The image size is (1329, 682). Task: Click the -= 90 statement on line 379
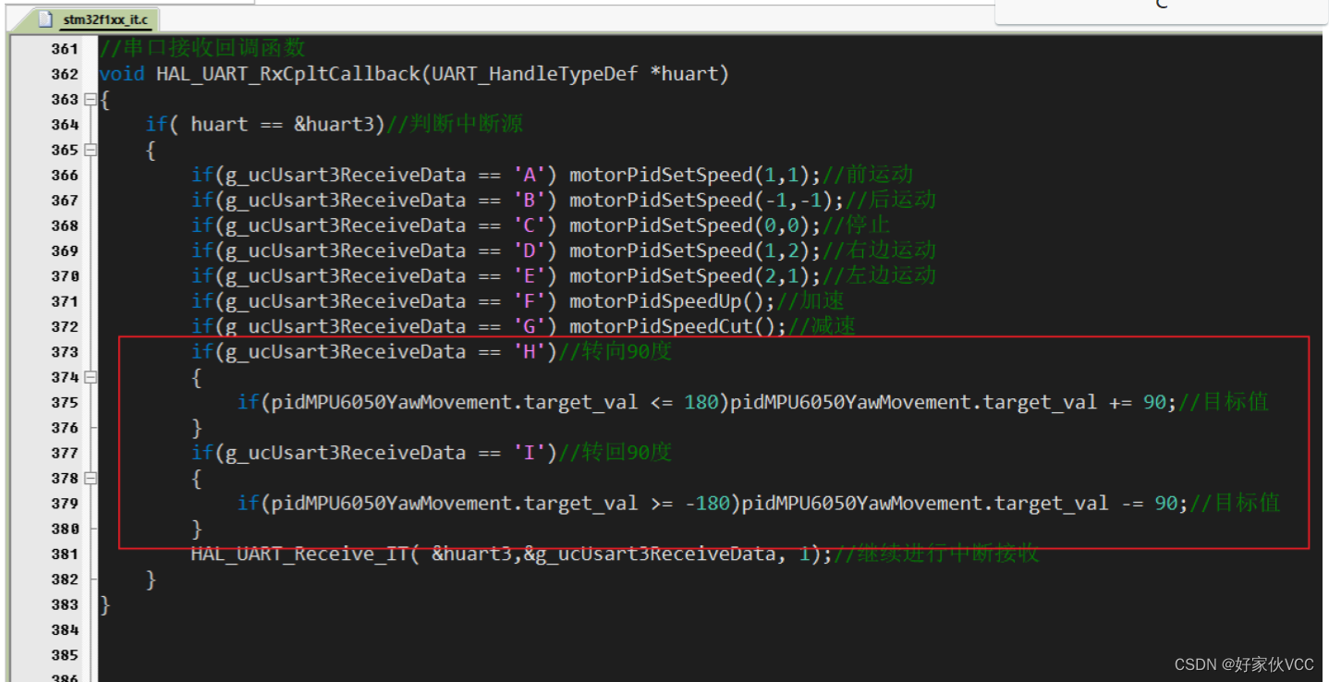[1152, 503]
